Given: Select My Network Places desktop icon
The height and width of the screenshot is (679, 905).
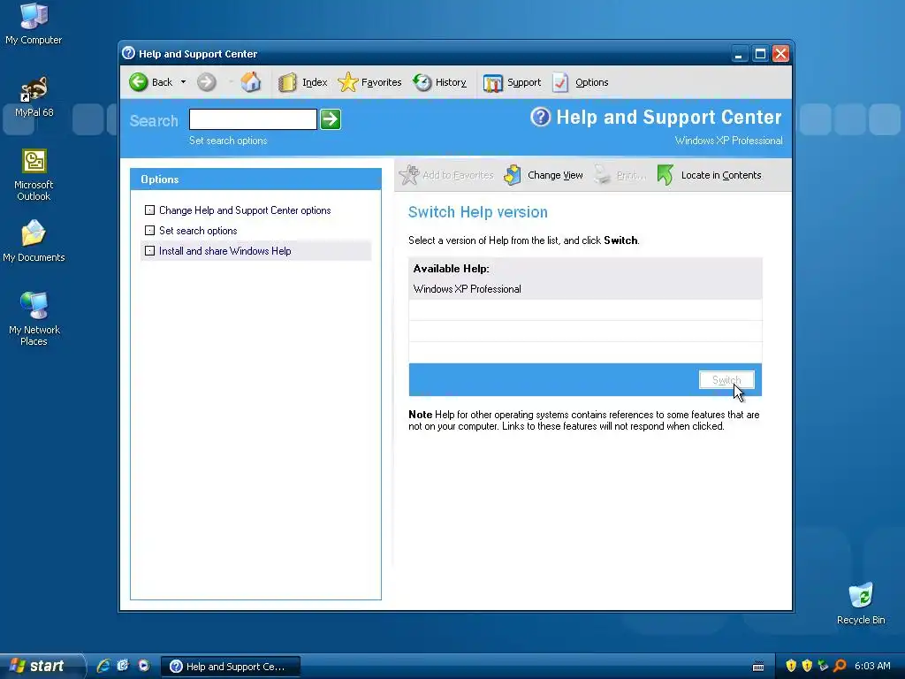Looking at the screenshot, I should pyautogui.click(x=34, y=318).
